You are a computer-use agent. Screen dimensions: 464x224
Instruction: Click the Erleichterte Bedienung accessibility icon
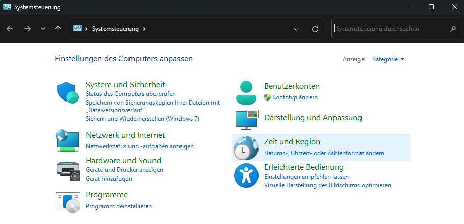[x=246, y=176]
